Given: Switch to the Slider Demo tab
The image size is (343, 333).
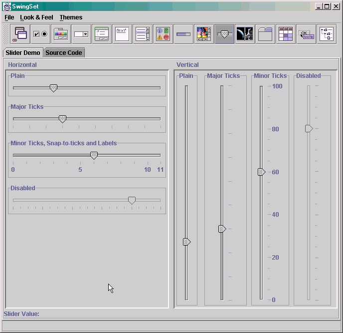Looking at the screenshot, I should 23,53.
